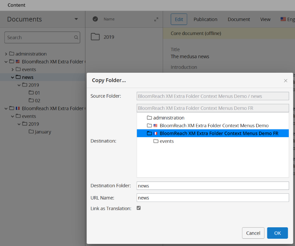Click folder icon of 01 in sidebar

click(31, 93)
